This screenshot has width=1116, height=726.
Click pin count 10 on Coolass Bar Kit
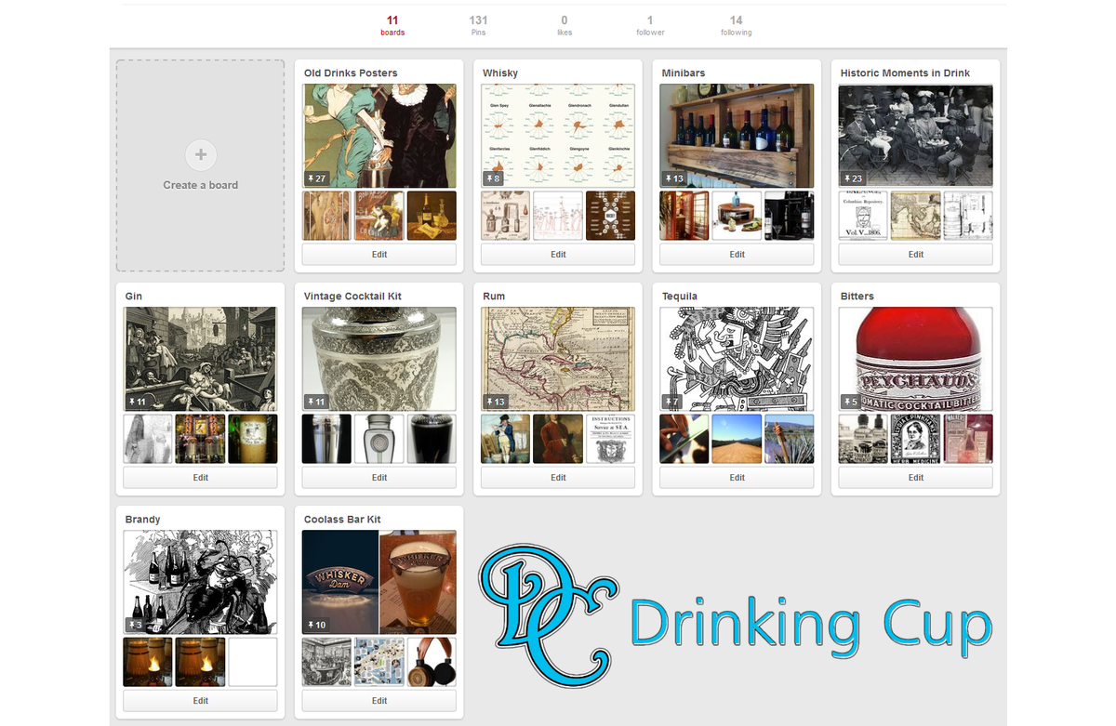[x=317, y=625]
